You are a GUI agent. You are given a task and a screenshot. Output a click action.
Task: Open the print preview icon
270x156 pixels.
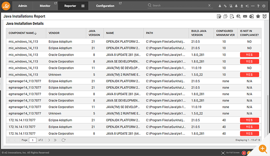coord(238,16)
